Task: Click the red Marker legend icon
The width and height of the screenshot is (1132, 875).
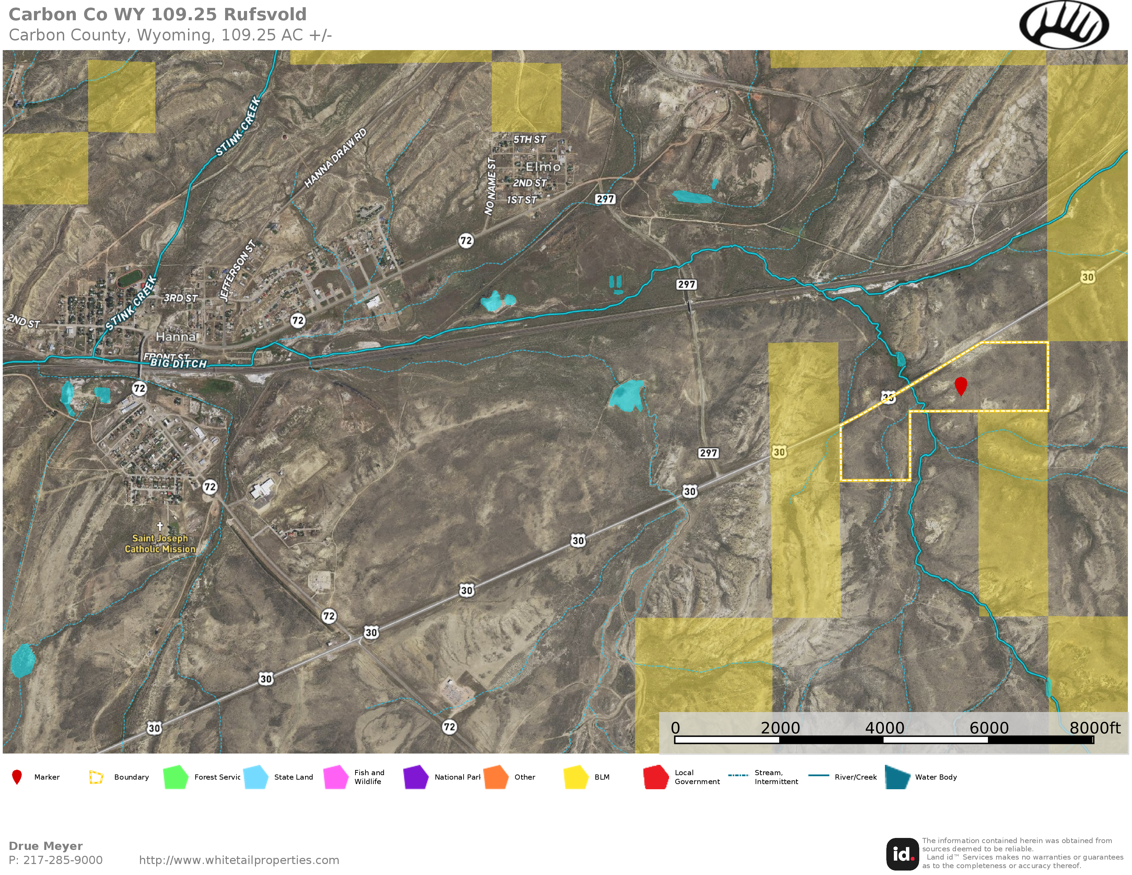Action: (x=16, y=777)
